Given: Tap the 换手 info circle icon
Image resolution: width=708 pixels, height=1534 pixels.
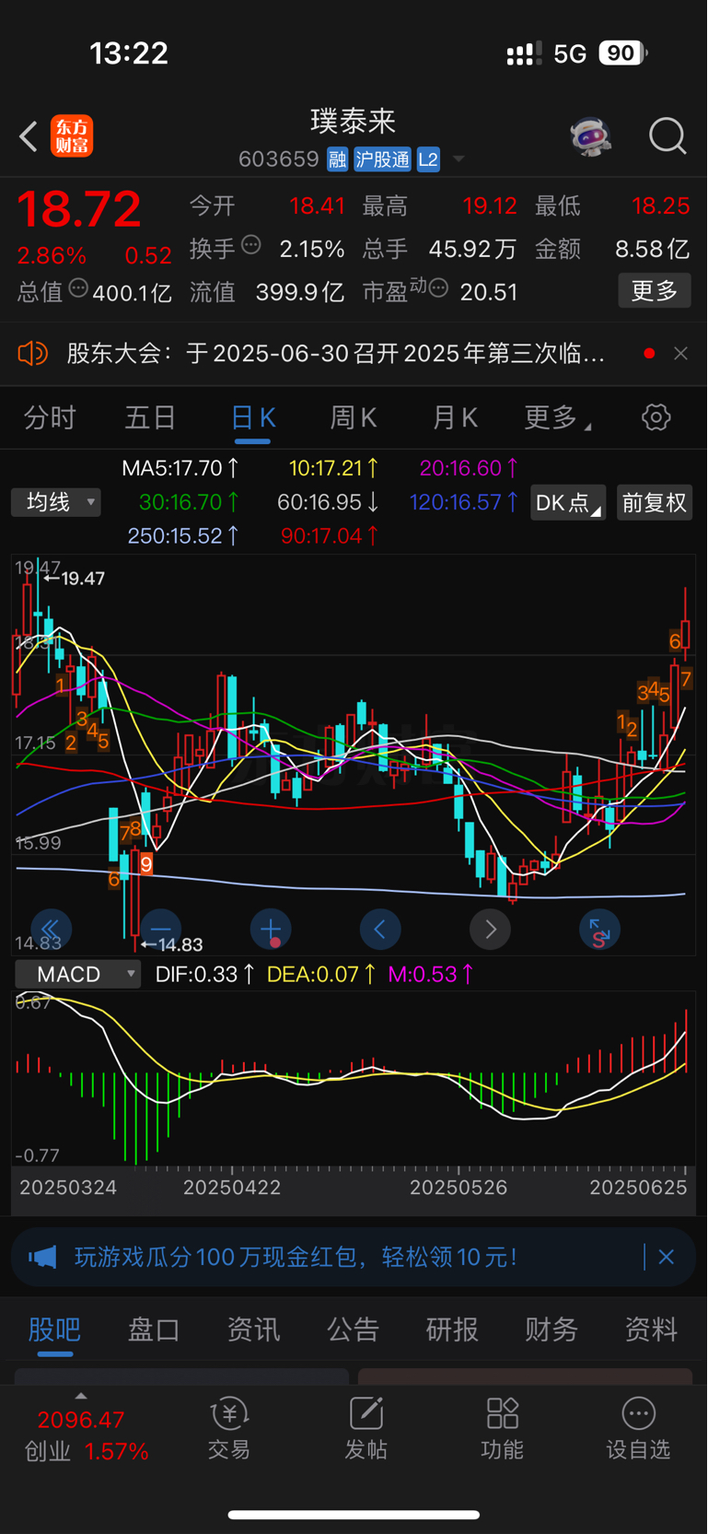Looking at the screenshot, I should point(251,245).
